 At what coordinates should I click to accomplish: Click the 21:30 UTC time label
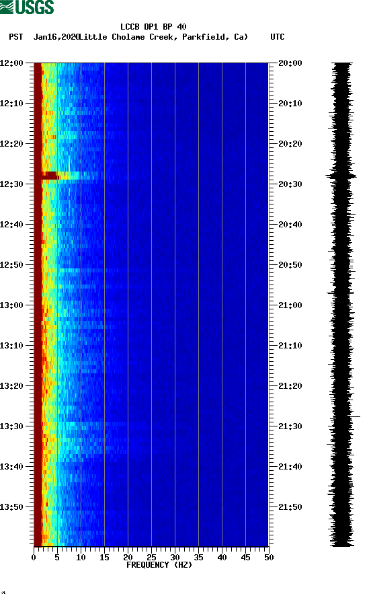point(290,426)
